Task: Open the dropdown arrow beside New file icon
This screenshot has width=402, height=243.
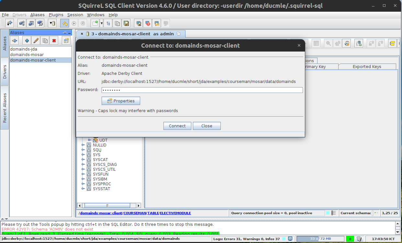Action: point(102,23)
